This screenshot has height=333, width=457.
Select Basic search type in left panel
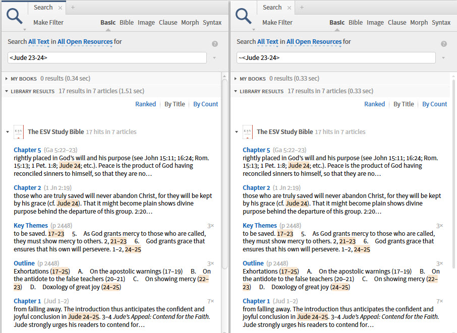(x=108, y=22)
